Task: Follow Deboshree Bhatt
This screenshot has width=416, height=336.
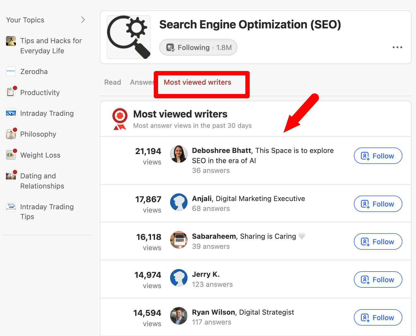Action: pyautogui.click(x=378, y=156)
